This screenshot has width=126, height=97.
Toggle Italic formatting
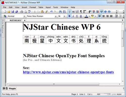[x=73, y=16]
